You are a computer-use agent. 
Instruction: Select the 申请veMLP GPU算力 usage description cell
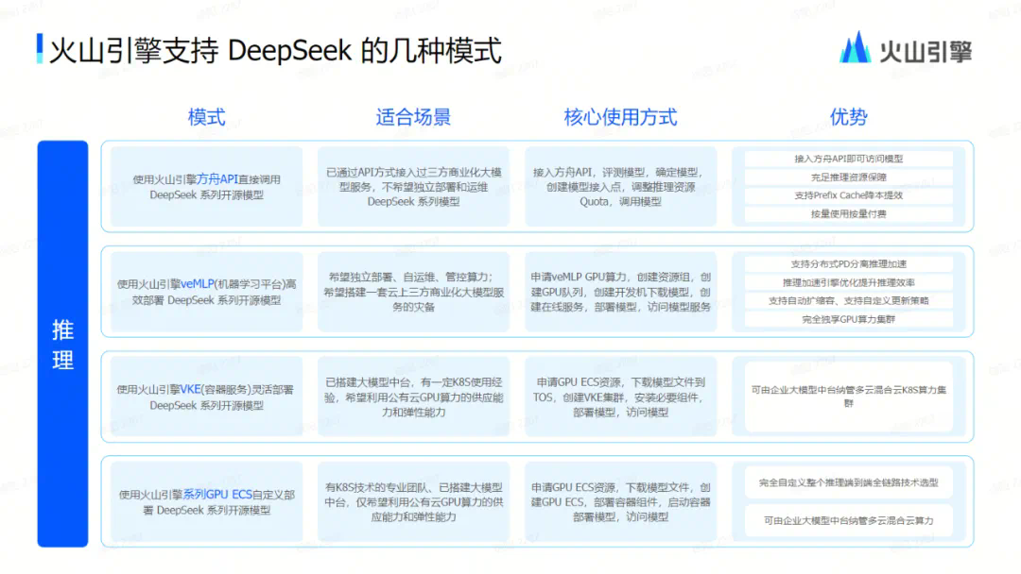pos(620,292)
